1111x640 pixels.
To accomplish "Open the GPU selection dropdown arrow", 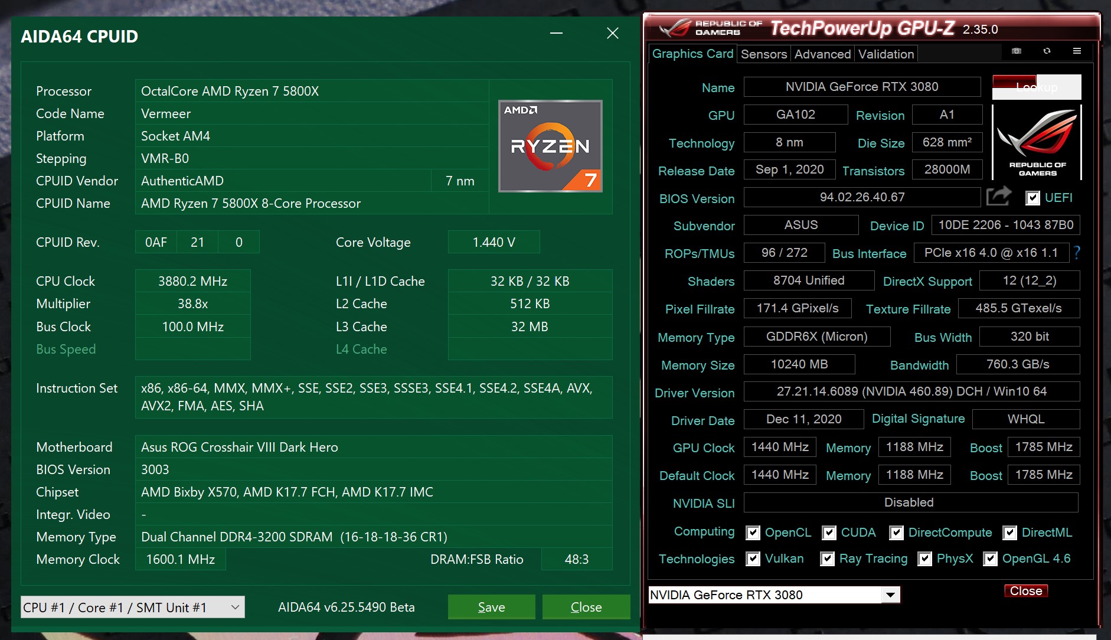I will pyautogui.click(x=890, y=595).
